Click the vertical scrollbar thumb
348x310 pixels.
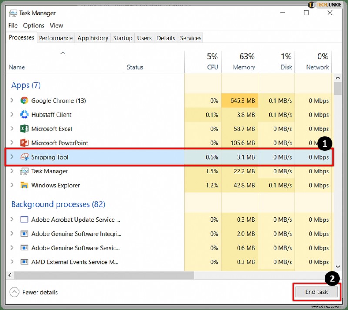click(338, 88)
